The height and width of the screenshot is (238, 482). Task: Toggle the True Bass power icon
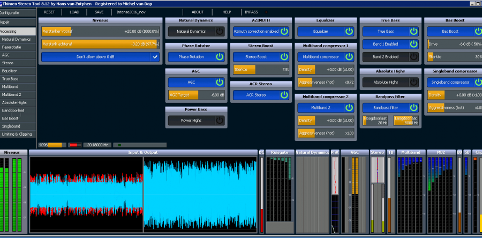coord(414,32)
